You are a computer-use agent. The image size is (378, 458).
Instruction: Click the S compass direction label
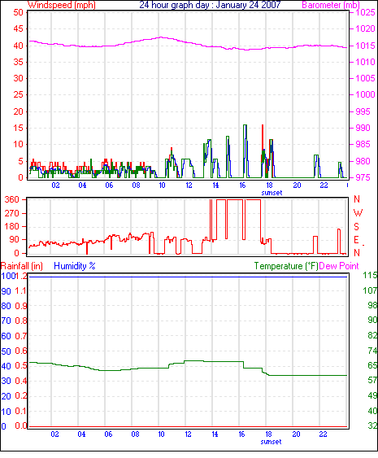[x=356, y=227]
